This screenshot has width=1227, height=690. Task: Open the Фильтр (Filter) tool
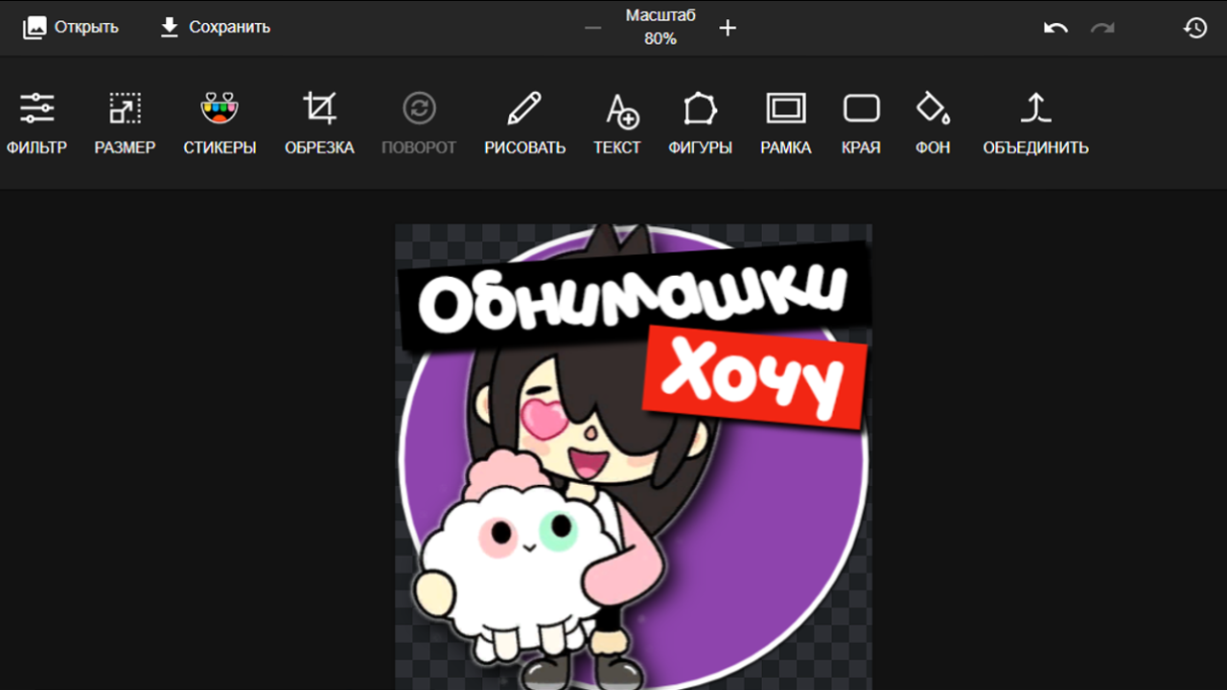pos(38,120)
